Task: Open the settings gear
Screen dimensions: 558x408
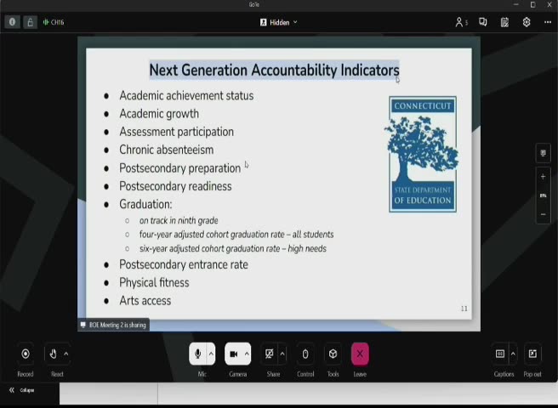Action: (527, 22)
